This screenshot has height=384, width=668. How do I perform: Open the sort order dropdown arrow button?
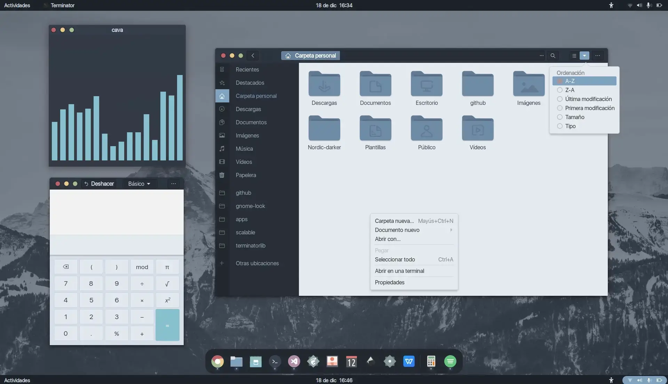pyautogui.click(x=584, y=56)
